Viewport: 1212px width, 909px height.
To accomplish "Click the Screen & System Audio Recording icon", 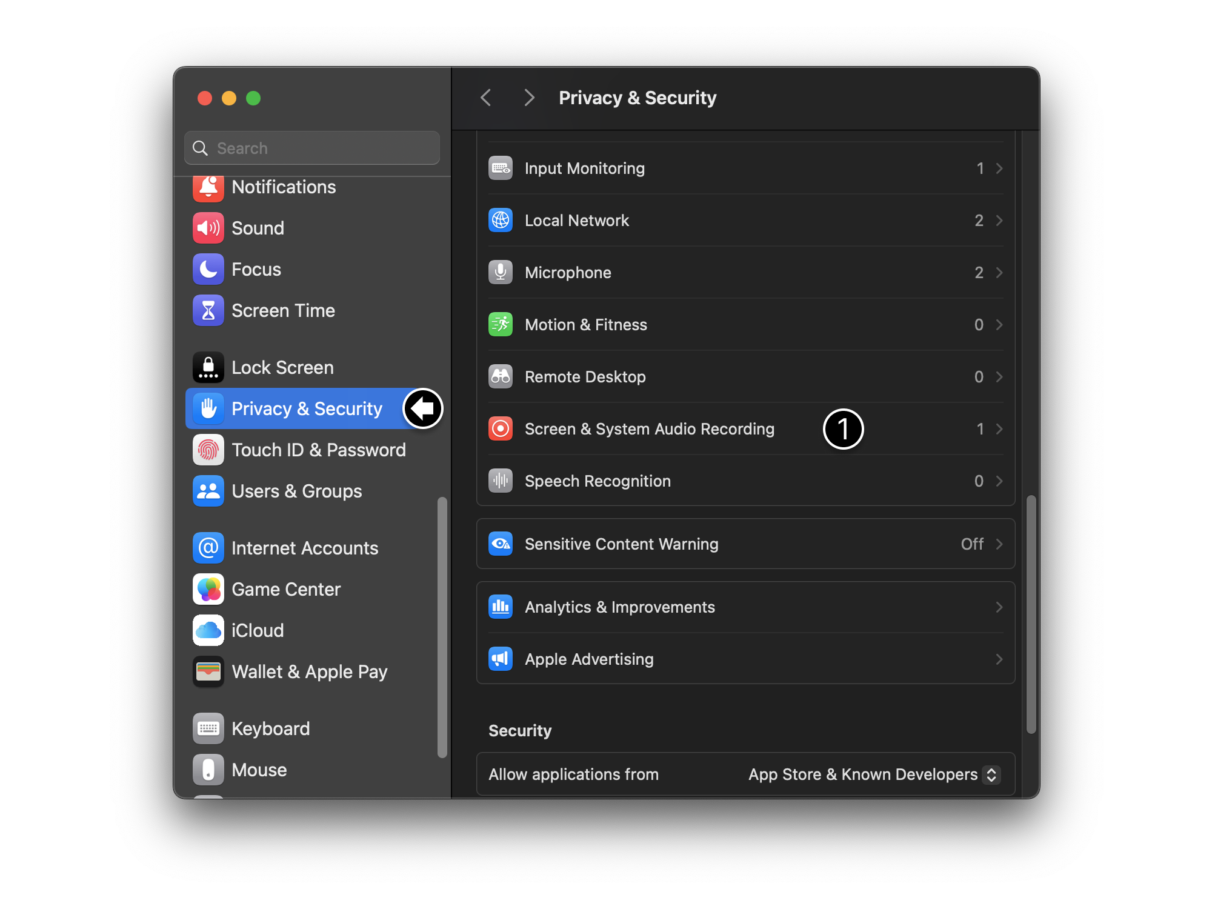I will point(501,428).
